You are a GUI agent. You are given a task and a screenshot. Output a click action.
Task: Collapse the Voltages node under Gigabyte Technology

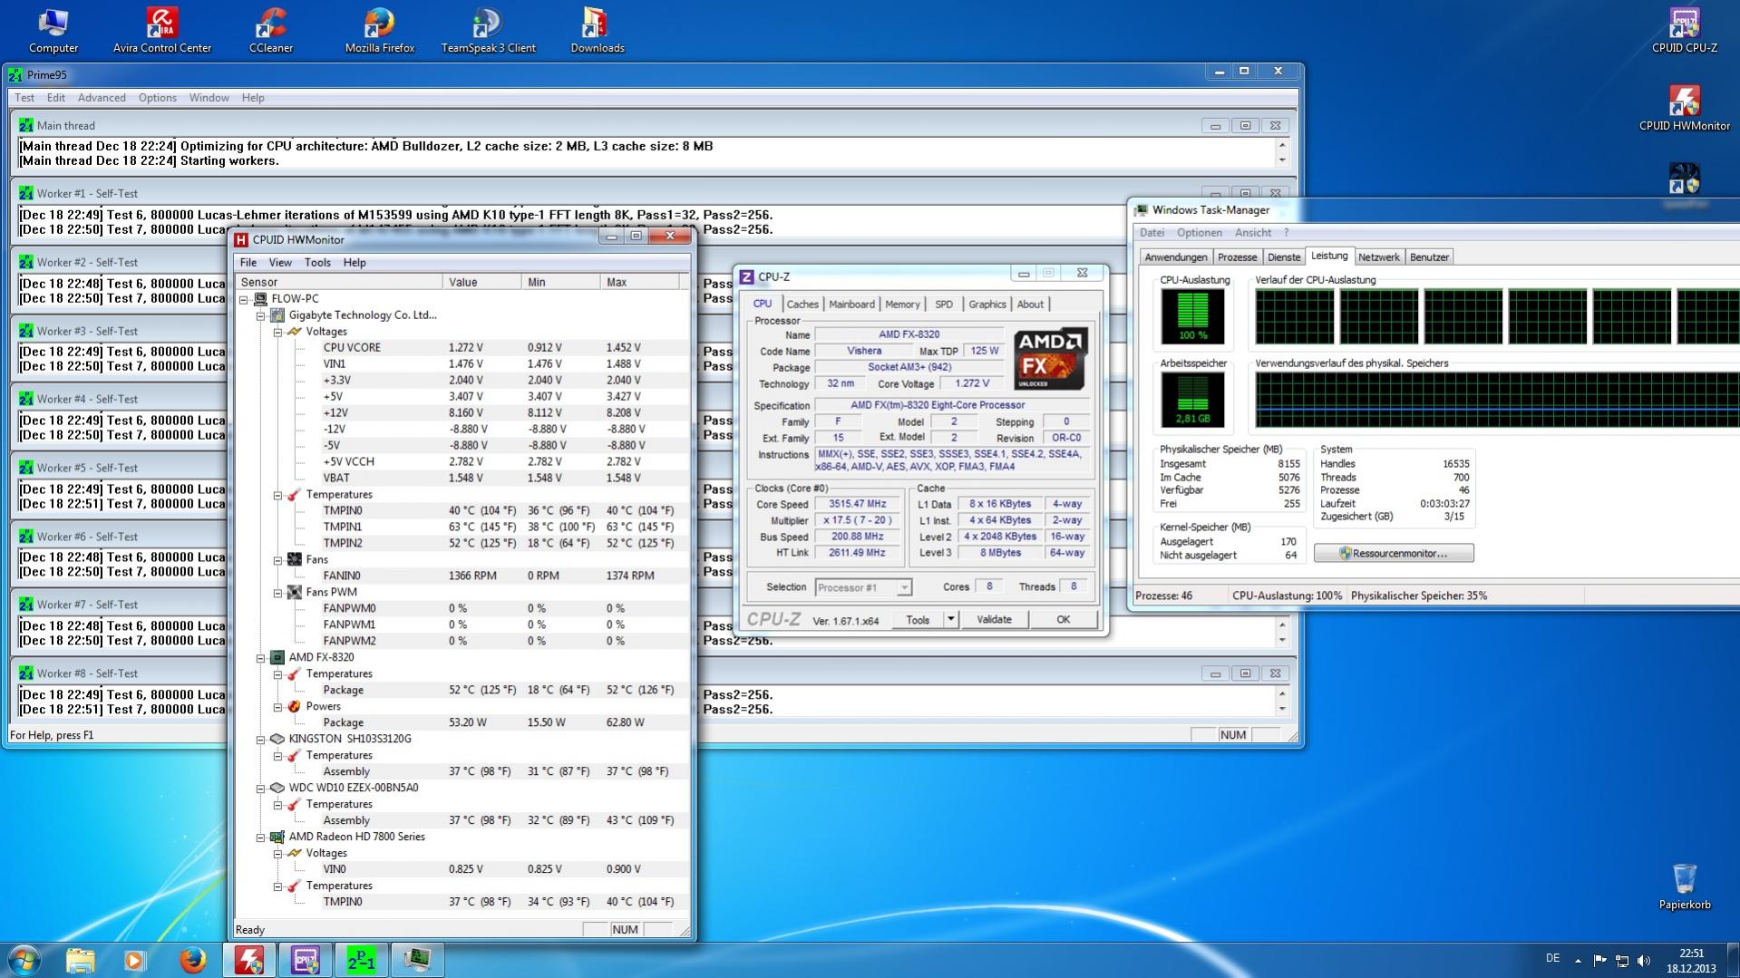coord(278,332)
